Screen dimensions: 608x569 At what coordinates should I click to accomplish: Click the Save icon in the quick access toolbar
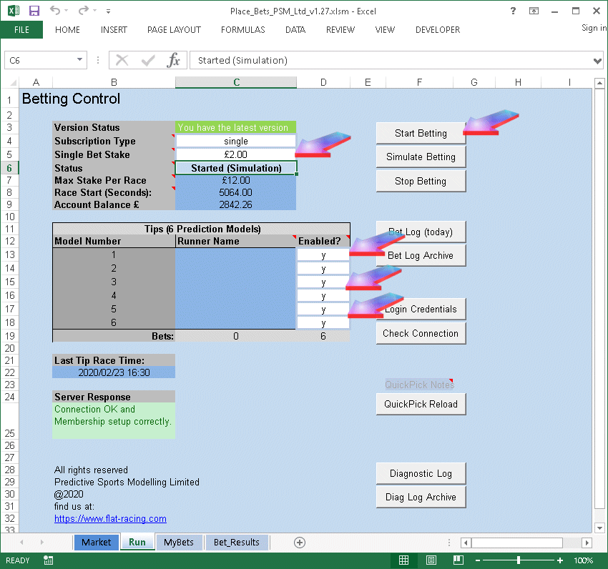(x=34, y=11)
